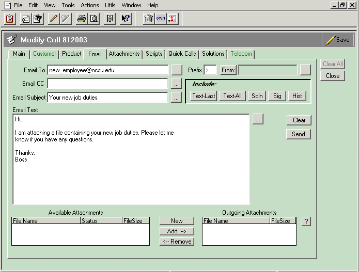Click the Email Subject text field

107,97
